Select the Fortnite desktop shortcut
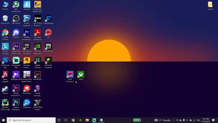This screenshot has height=123, width=218. tap(27, 5)
